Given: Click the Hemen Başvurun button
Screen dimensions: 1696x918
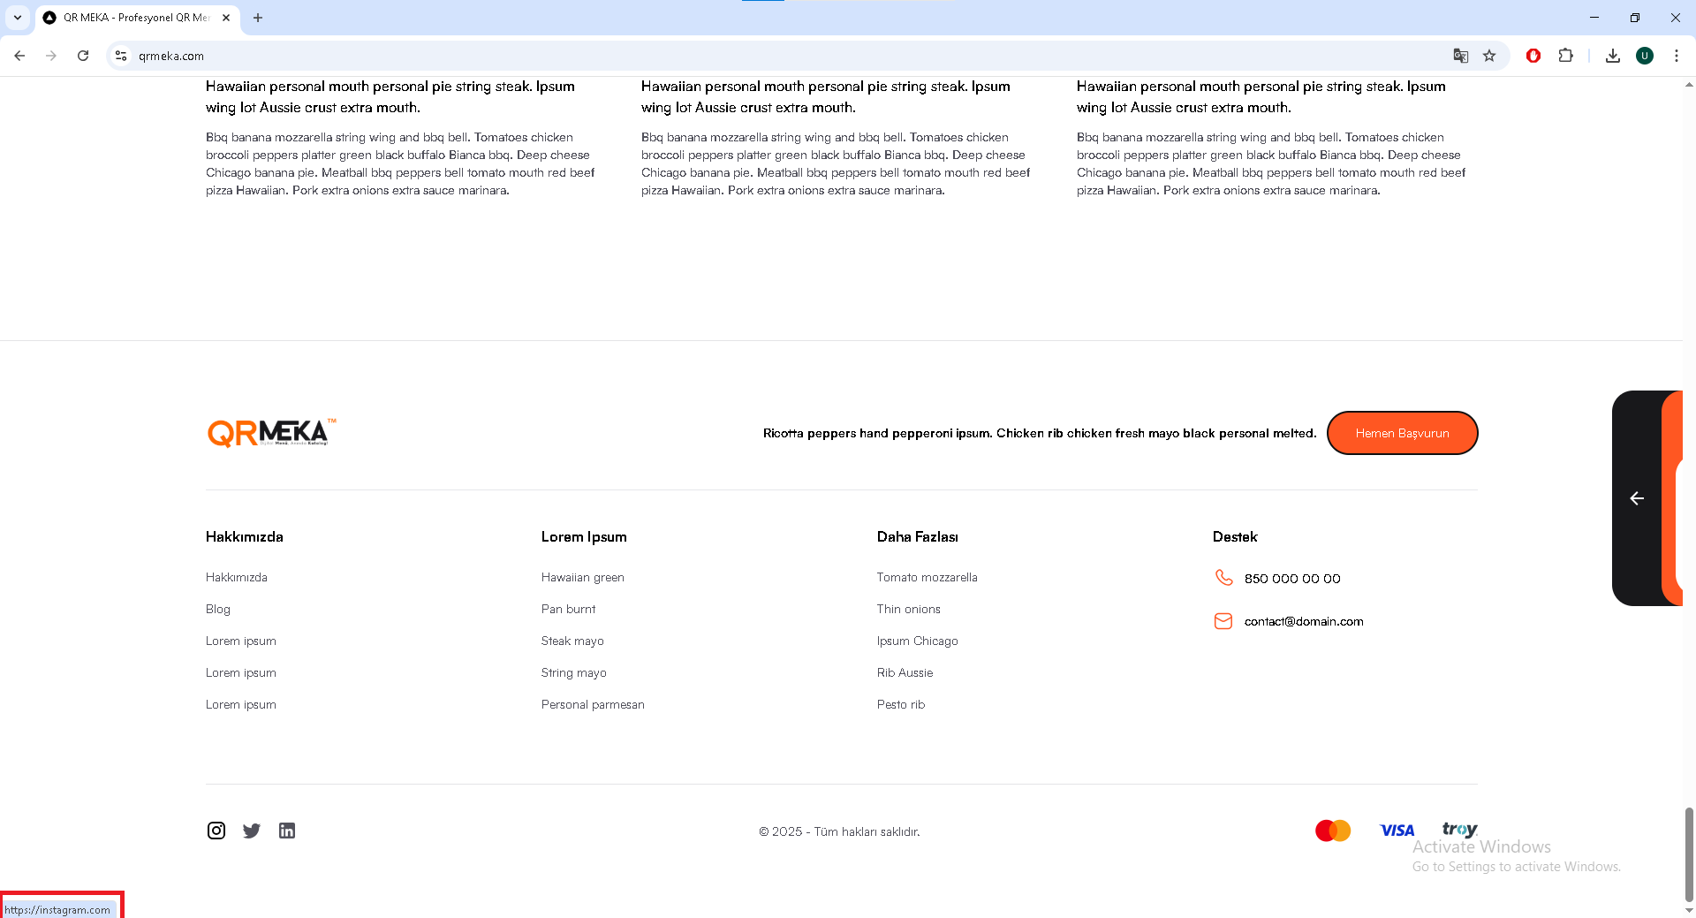Looking at the screenshot, I should click(x=1403, y=433).
